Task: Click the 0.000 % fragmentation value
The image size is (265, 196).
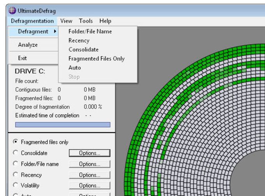Action: click(93, 107)
